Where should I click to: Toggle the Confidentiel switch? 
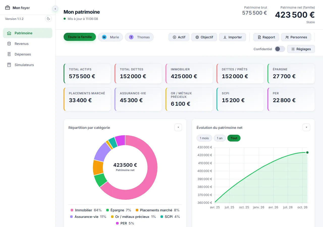click(280, 49)
